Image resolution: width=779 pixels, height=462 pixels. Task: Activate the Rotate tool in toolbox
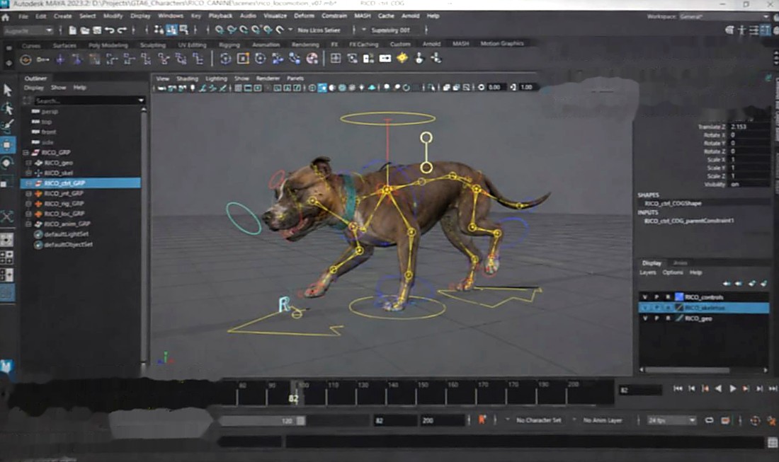(x=8, y=162)
